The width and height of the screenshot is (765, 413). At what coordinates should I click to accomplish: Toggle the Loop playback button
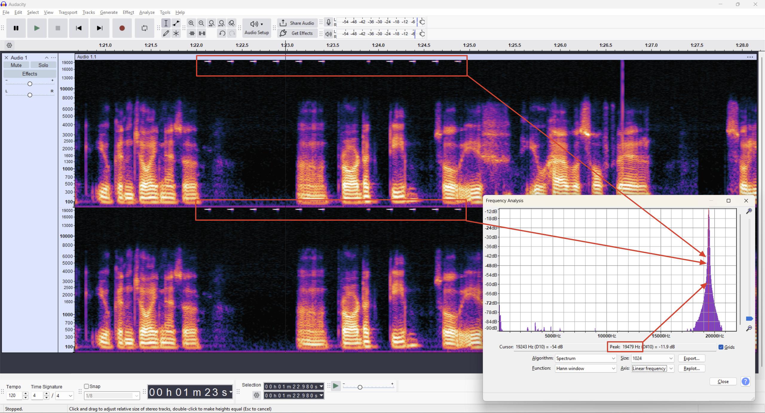[x=144, y=28]
